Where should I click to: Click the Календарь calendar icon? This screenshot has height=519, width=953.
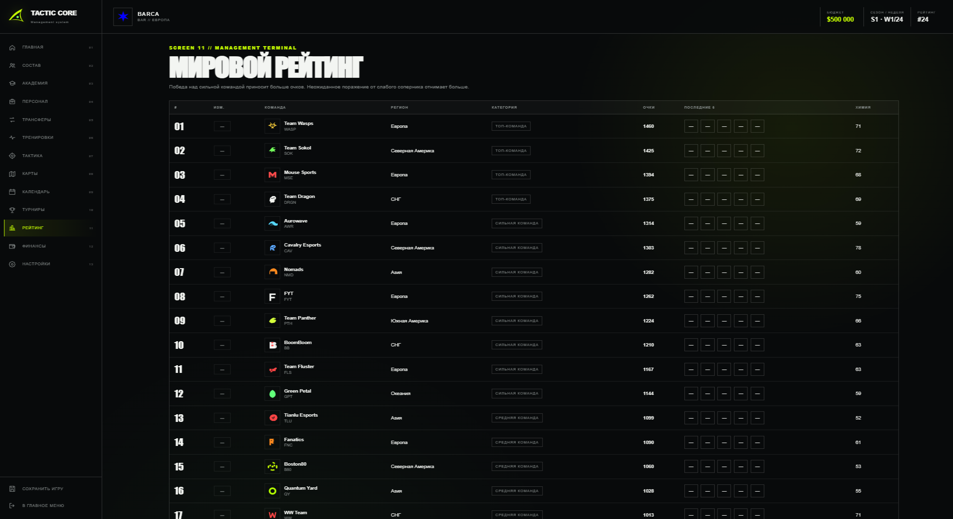pos(13,192)
